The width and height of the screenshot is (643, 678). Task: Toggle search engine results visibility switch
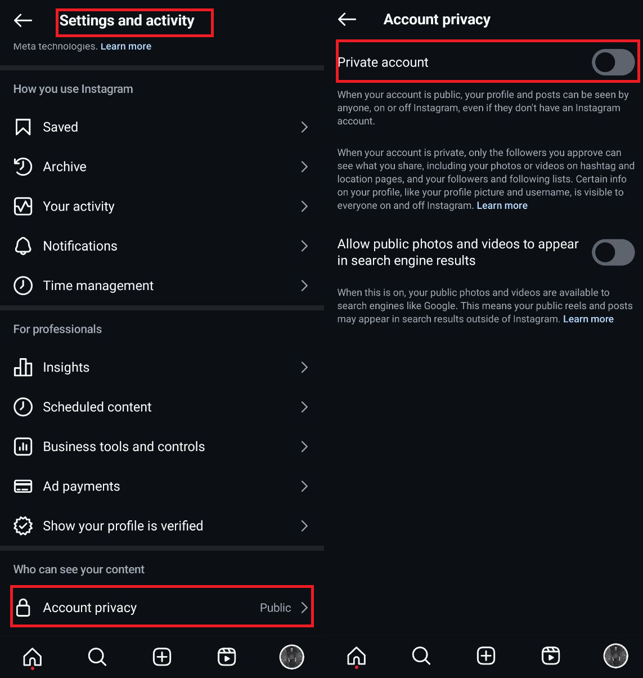tap(613, 252)
